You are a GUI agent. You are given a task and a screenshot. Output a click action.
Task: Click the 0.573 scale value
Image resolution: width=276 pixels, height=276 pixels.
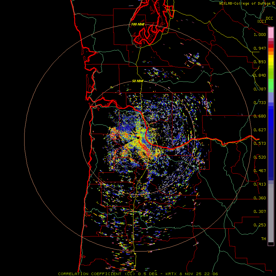[x=260, y=144]
